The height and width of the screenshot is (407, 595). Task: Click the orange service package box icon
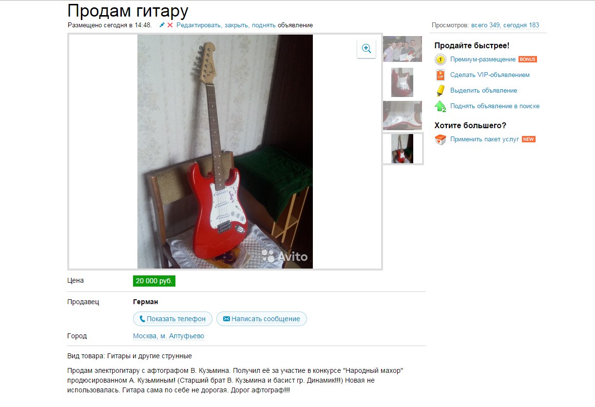pos(441,139)
